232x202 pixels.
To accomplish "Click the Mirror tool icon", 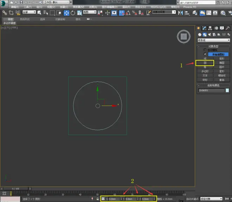I will tap(180, 13).
